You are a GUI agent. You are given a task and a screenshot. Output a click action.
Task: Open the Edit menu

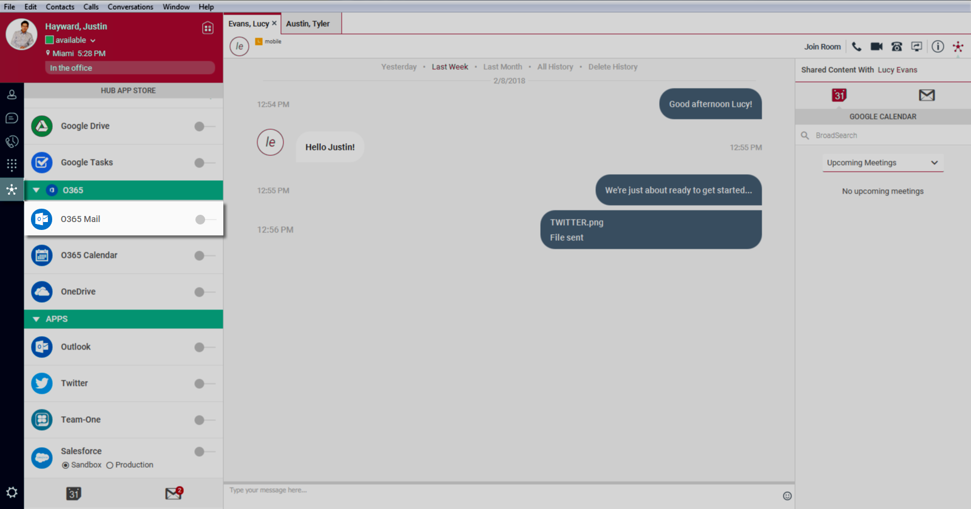pyautogui.click(x=30, y=7)
